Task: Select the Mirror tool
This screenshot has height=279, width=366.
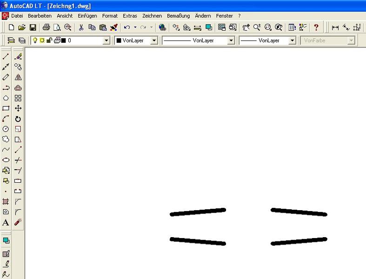Action: coord(18,77)
